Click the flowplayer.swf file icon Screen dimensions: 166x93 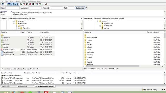coord(2,52)
